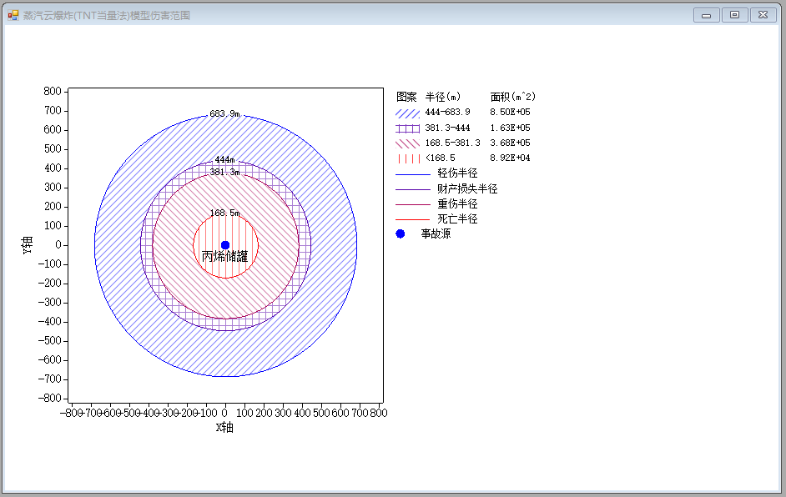Click the blue dot legend marker for 事故源
This screenshot has width=786, height=497.
(x=400, y=234)
